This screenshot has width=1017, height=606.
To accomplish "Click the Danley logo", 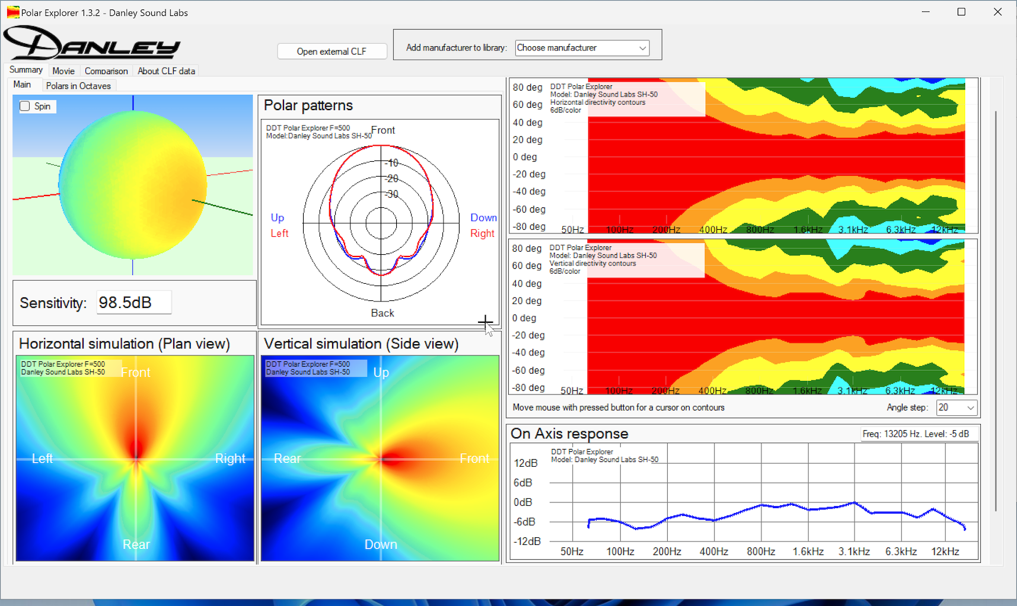I will click(x=92, y=43).
